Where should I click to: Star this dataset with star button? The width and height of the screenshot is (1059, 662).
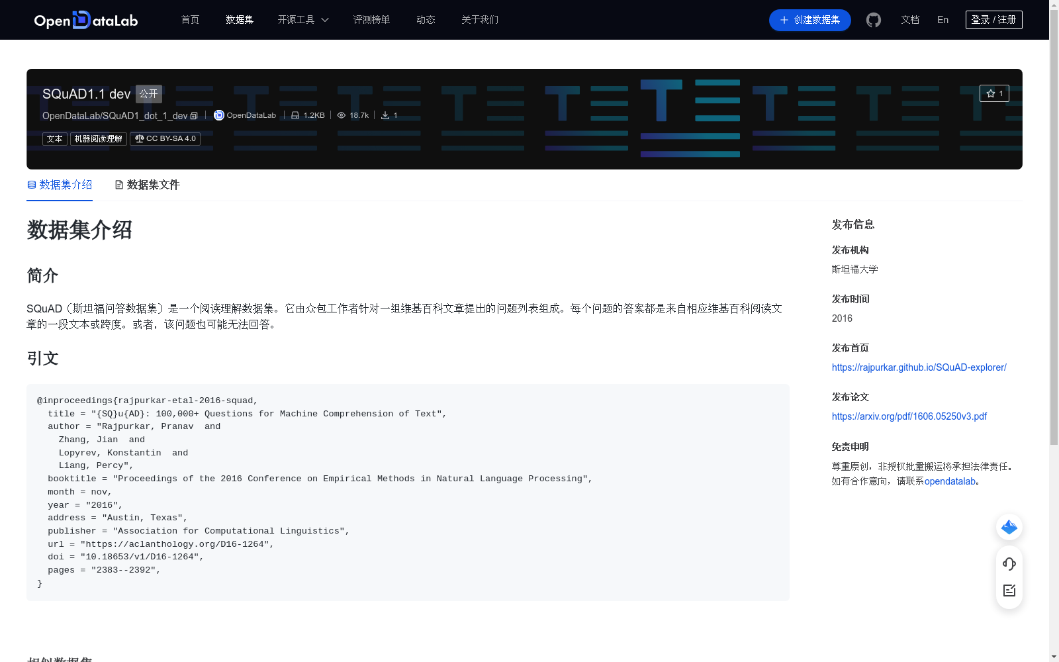pyautogui.click(x=994, y=93)
